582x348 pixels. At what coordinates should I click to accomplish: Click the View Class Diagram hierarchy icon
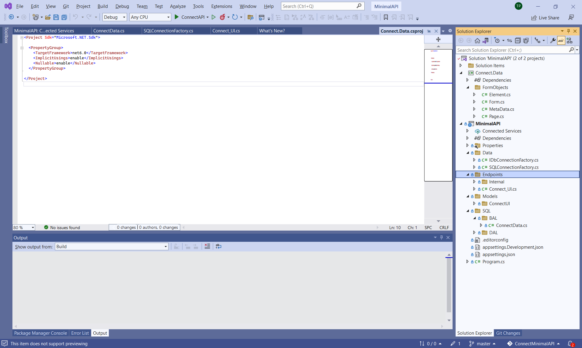(569, 41)
